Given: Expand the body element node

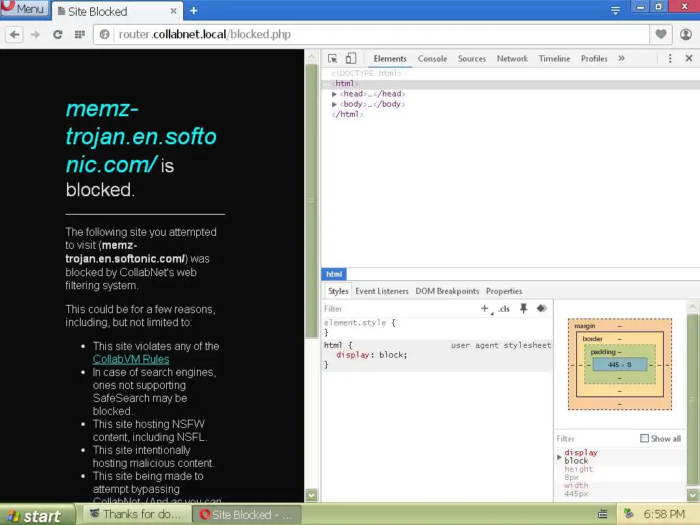Looking at the screenshot, I should pyautogui.click(x=334, y=104).
